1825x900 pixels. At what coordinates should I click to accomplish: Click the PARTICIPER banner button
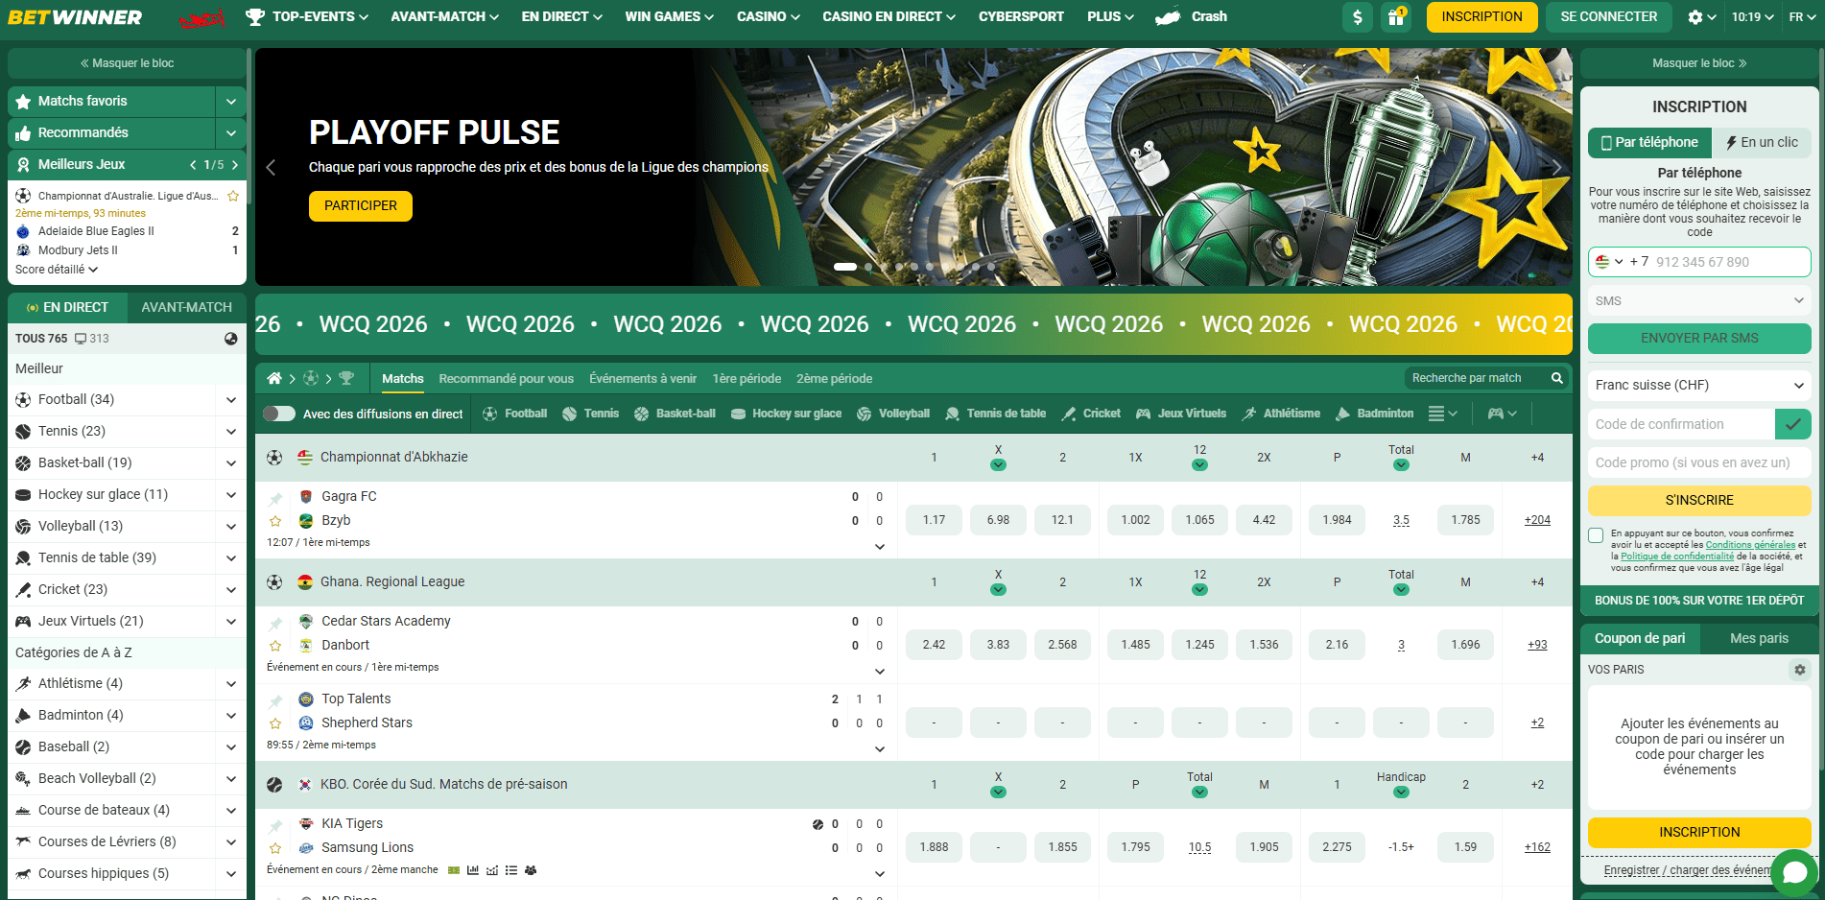(360, 205)
